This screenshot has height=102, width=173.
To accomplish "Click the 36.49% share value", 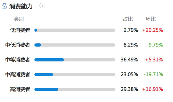I will click(129, 60).
